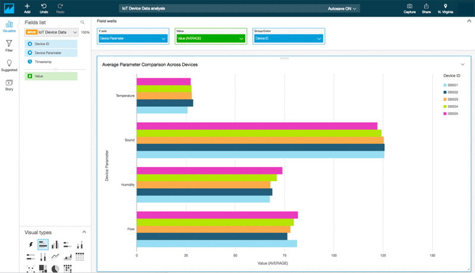Choose the pie chart visual type
Viewport: 475px width, 273px height.
click(55, 268)
